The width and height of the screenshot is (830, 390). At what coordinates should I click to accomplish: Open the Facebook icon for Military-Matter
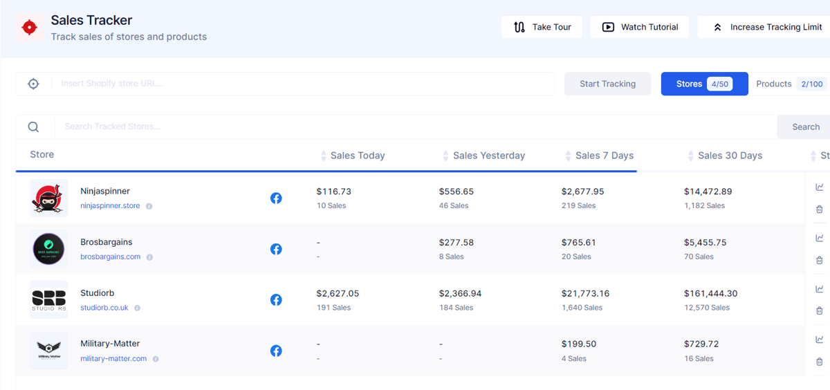pos(276,351)
